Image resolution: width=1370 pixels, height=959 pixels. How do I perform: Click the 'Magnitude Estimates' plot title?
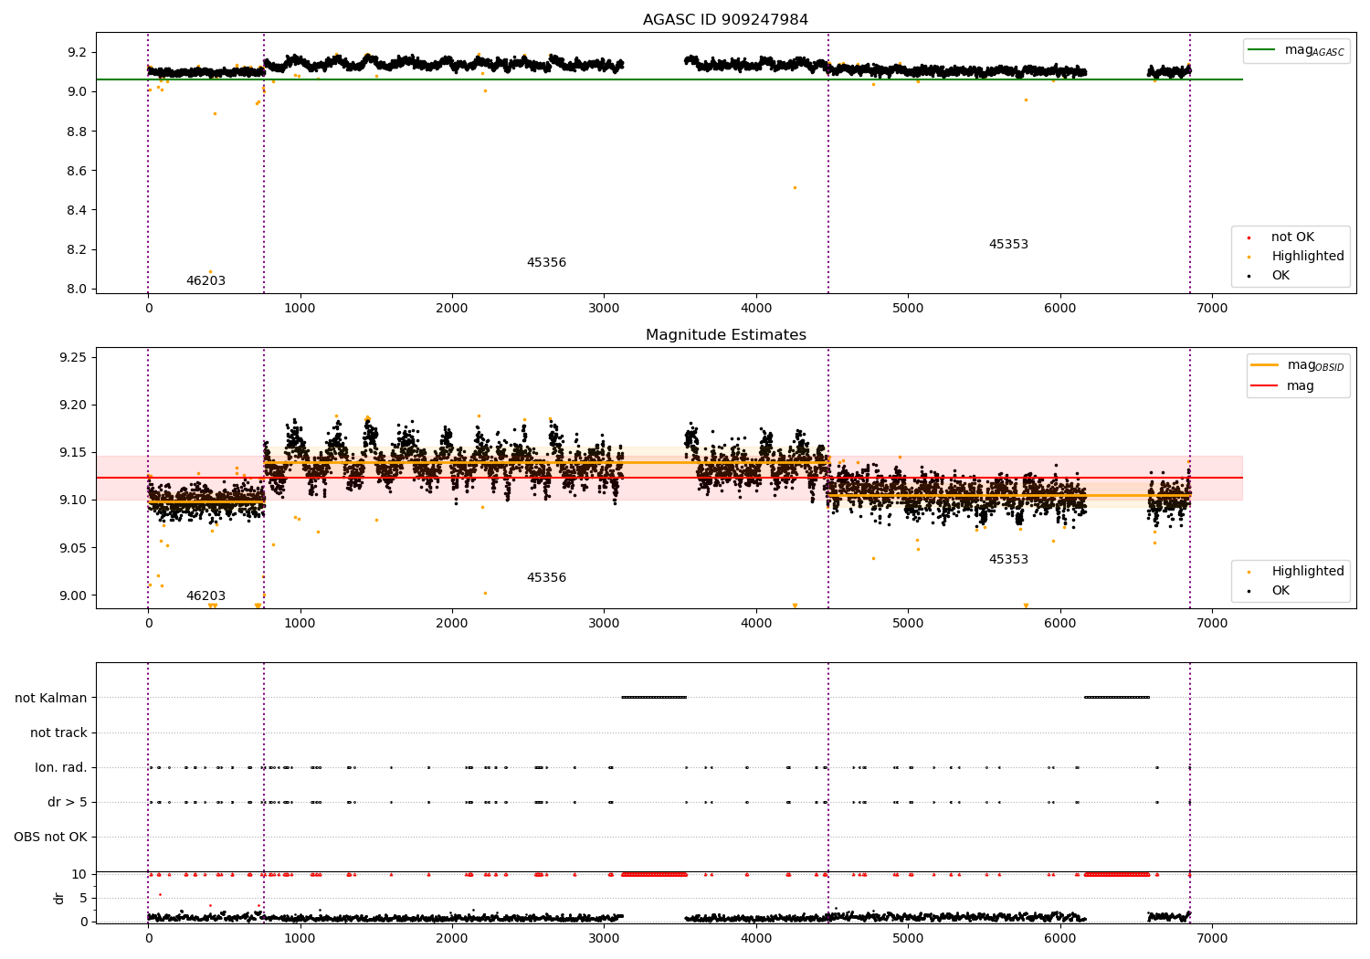point(725,334)
